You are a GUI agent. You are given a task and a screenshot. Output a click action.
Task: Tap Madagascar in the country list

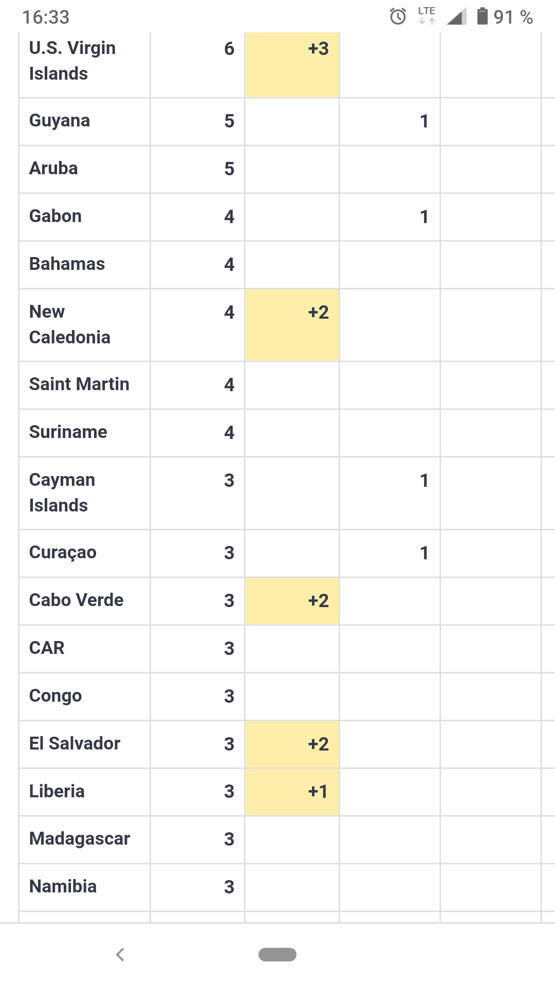(x=80, y=839)
